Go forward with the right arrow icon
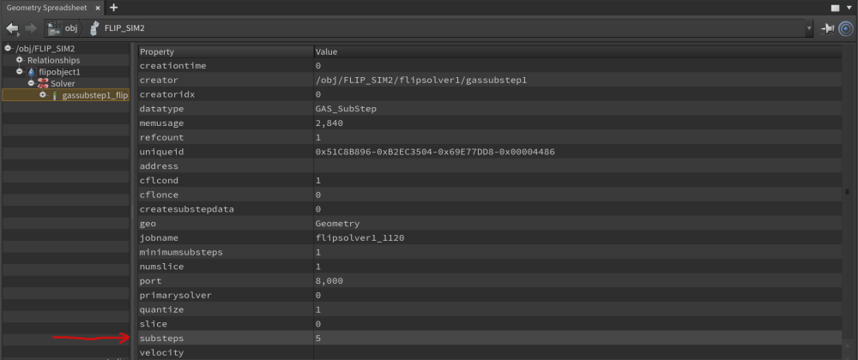 tap(31, 28)
